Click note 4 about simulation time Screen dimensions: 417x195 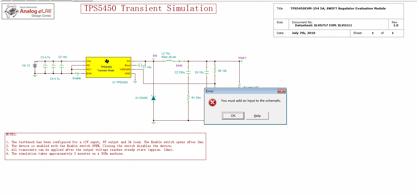[65, 154]
